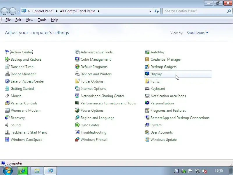Viewport: 233px width, 175px height.
Task: Open the Date and Time clock icon
Action: point(7,67)
